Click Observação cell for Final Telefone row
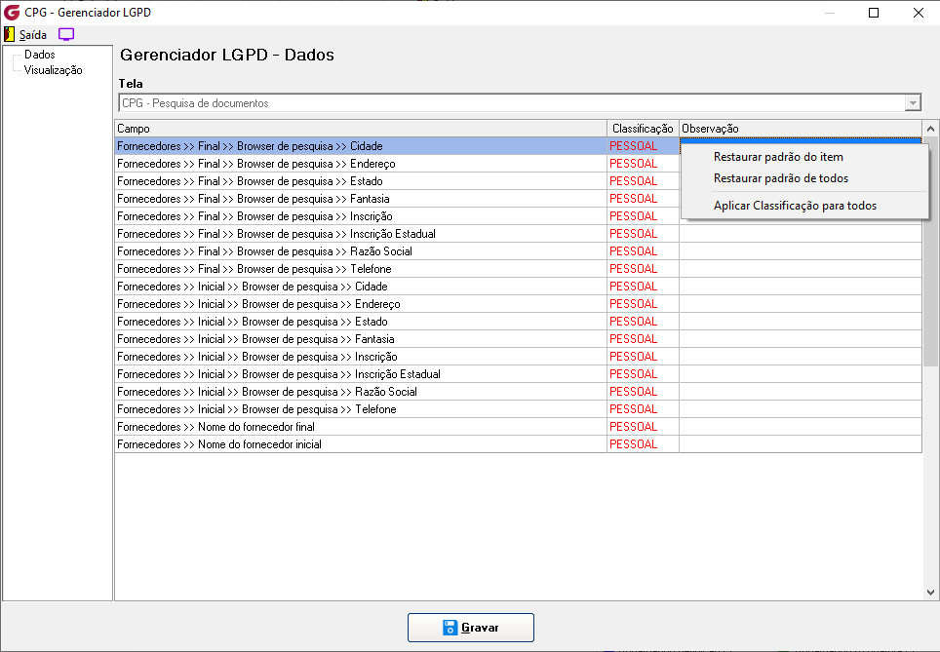Screen dimensions: 940x652 (x=801, y=269)
